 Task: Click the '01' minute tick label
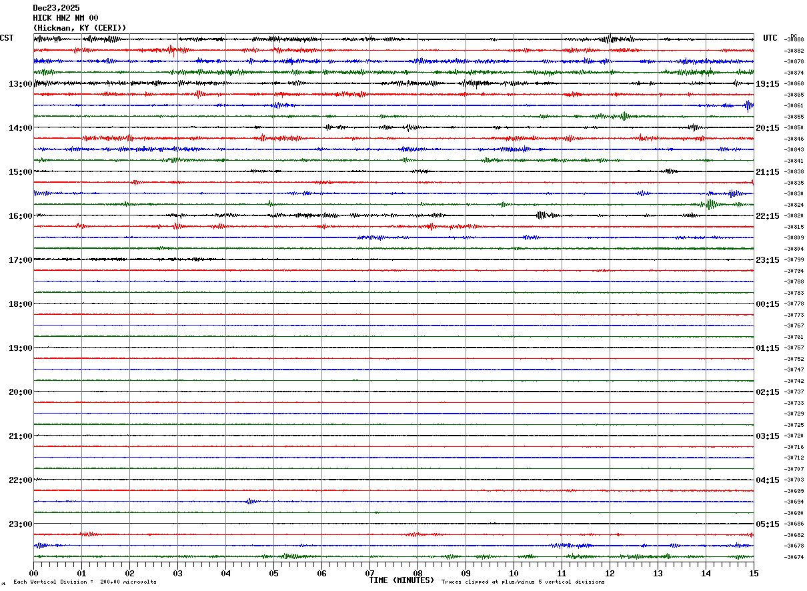point(81,573)
